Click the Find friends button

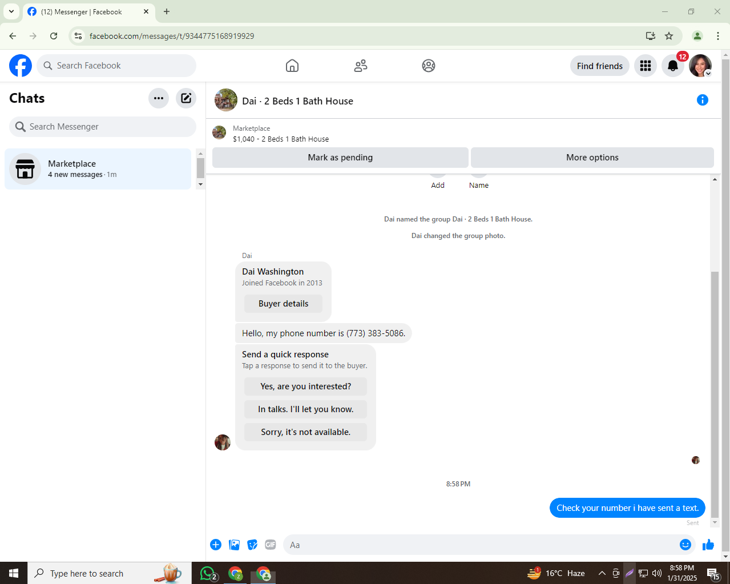click(x=600, y=66)
